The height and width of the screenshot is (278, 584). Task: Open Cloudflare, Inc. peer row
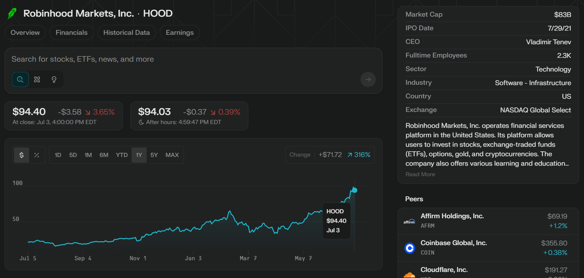coord(488,270)
